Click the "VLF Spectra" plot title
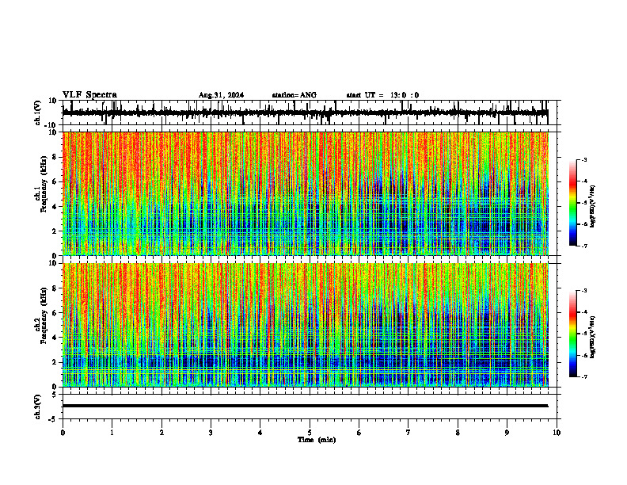 click(89, 95)
